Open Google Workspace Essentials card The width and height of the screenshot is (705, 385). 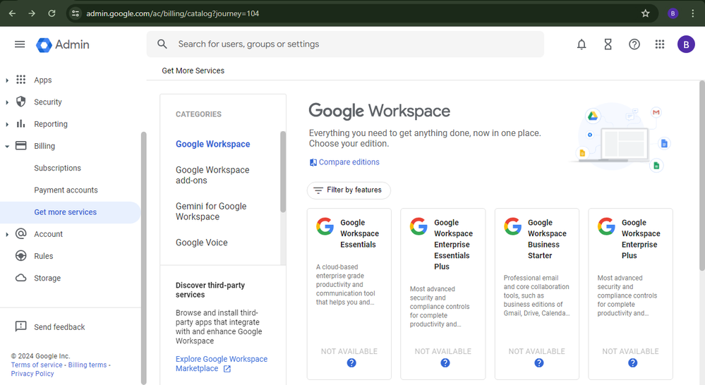coord(349,294)
